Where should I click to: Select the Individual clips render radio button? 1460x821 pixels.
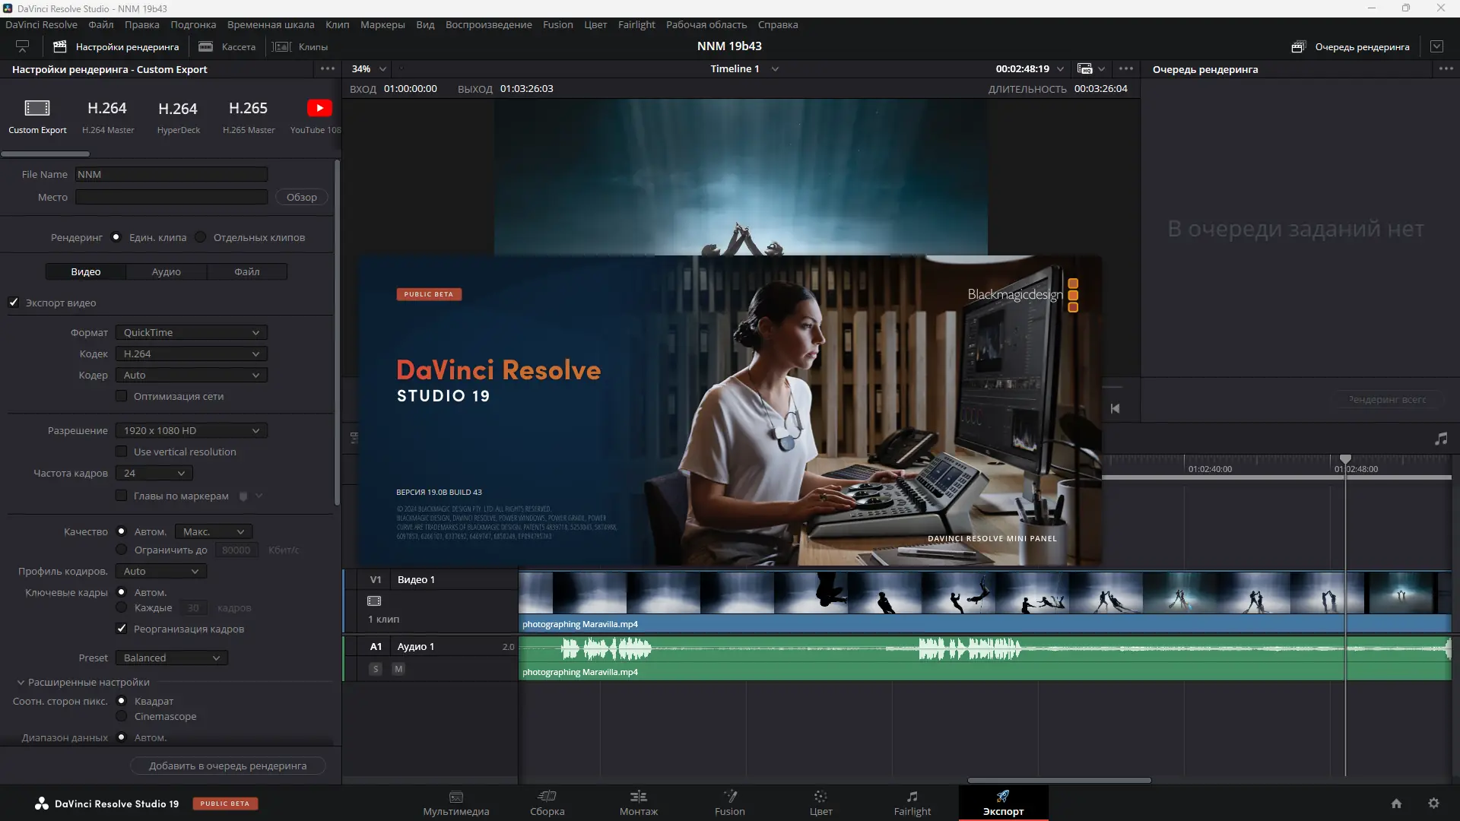tap(201, 237)
